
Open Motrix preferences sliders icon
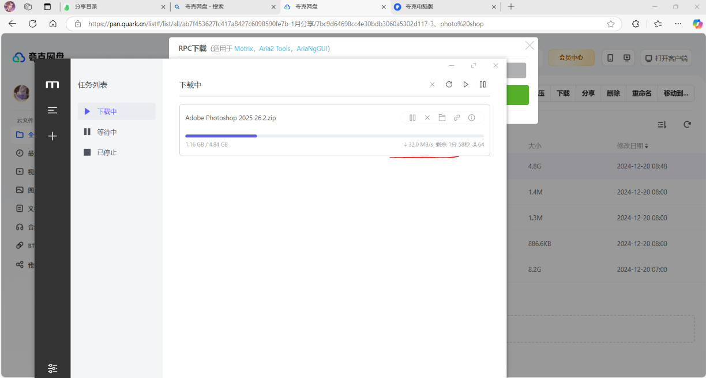pyautogui.click(x=52, y=368)
